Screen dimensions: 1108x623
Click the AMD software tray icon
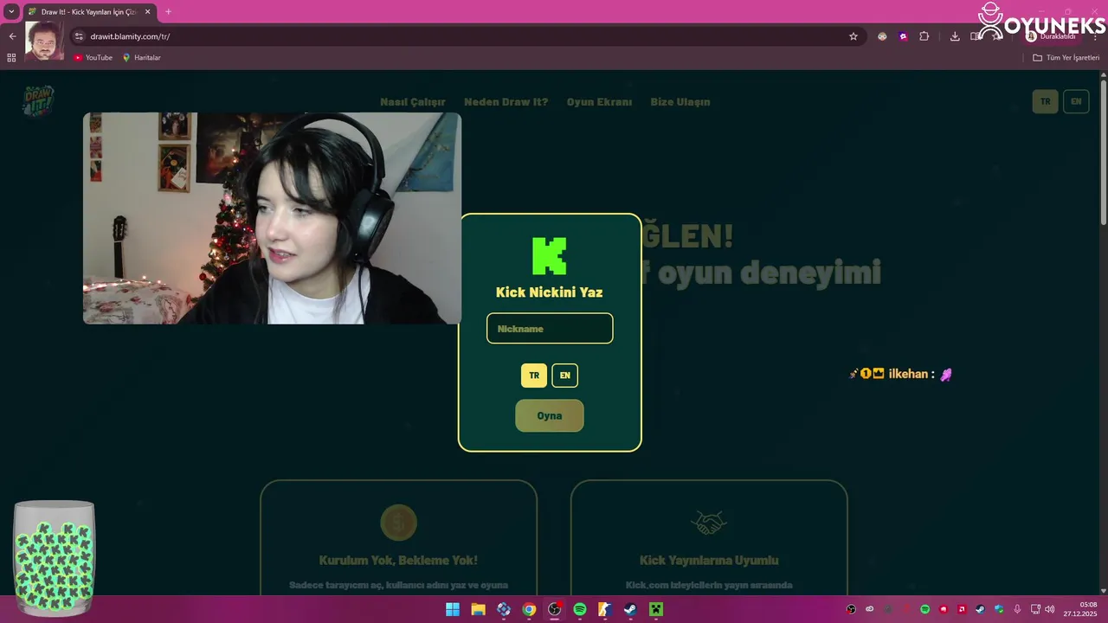point(962,609)
